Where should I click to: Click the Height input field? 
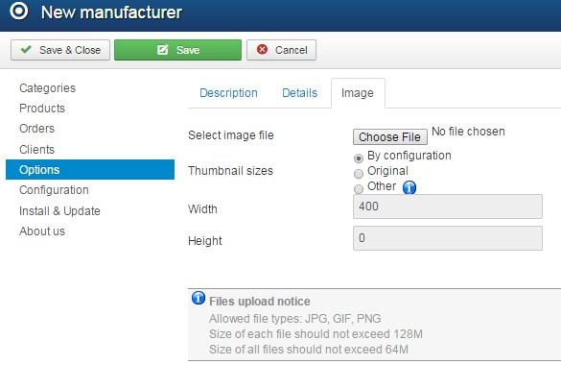pyautogui.click(x=448, y=238)
